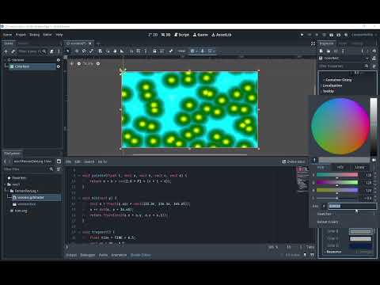
Task: Switch to the Inspector dock tab
Action: click(x=327, y=44)
